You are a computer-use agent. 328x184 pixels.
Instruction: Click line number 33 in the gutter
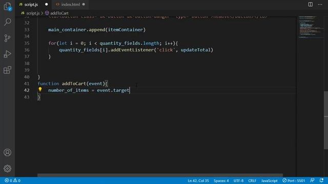pos(27,30)
